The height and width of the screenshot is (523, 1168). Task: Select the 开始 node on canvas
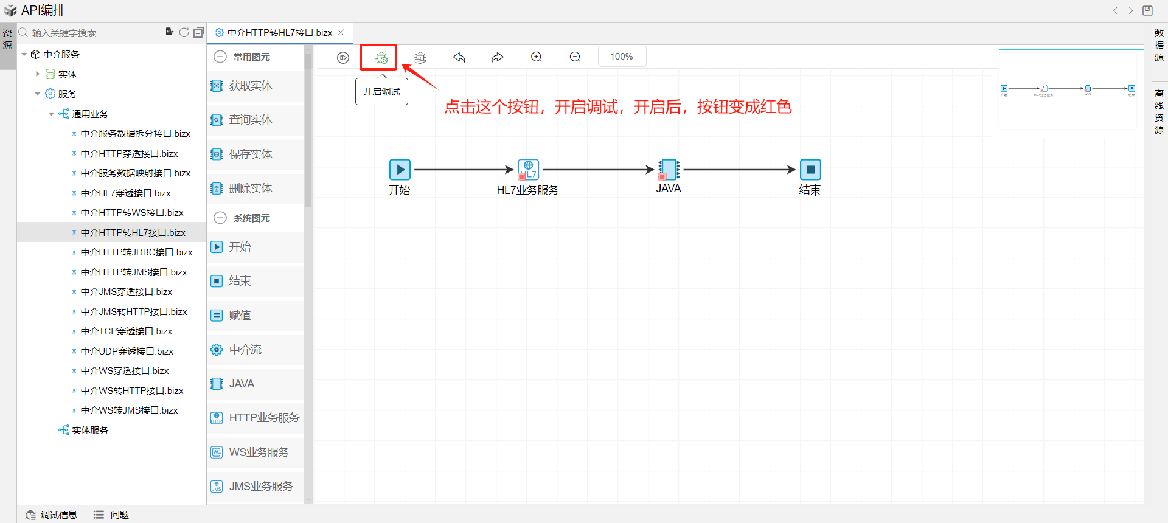click(x=400, y=170)
